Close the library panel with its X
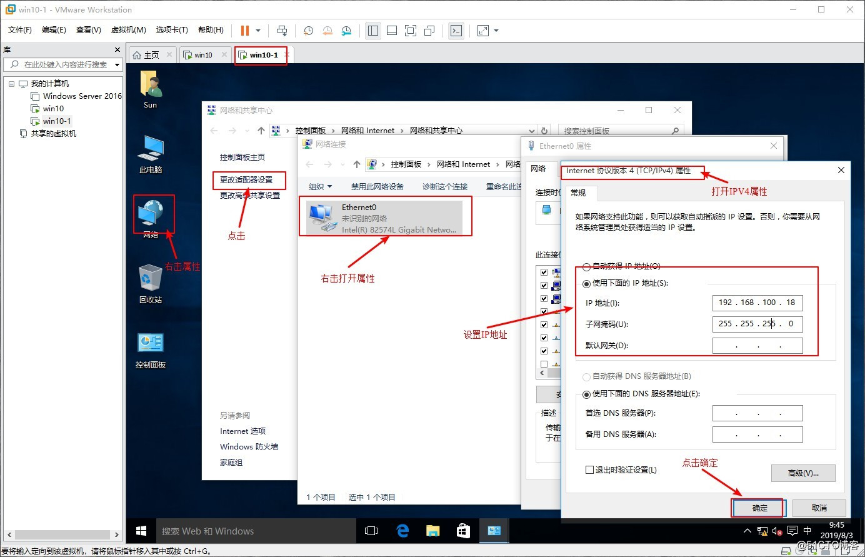This screenshot has height=557, width=865. click(117, 49)
